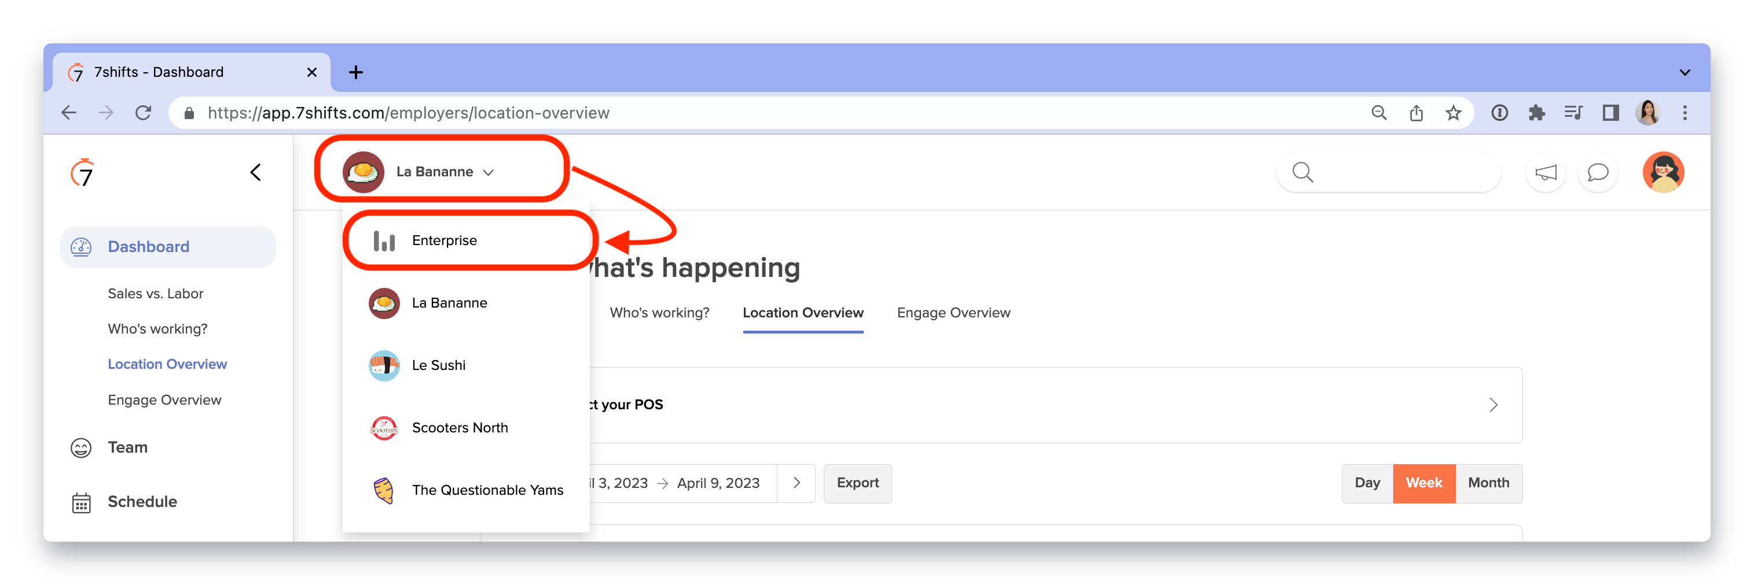Open Sales vs. Labor sidebar link
This screenshot has width=1754, height=585.
(x=155, y=294)
